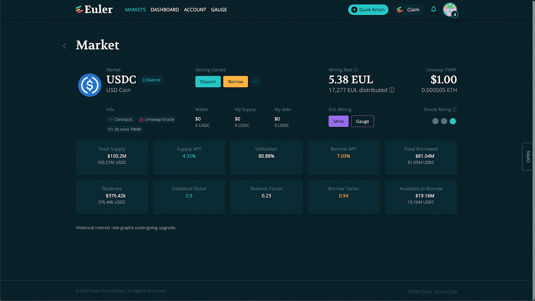Viewport: 535px width, 301px height.
Task: Open the ACCOUNT nav item
Action: [195, 10]
